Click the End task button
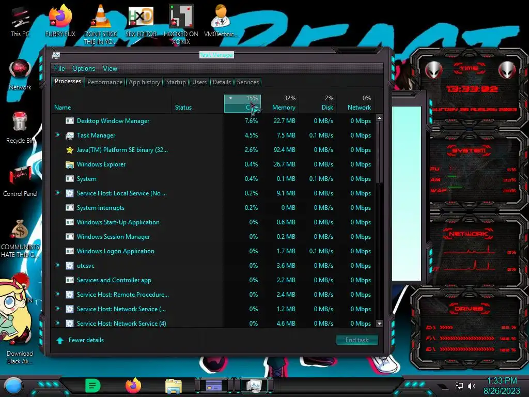This screenshot has width=529, height=397. pos(357,340)
